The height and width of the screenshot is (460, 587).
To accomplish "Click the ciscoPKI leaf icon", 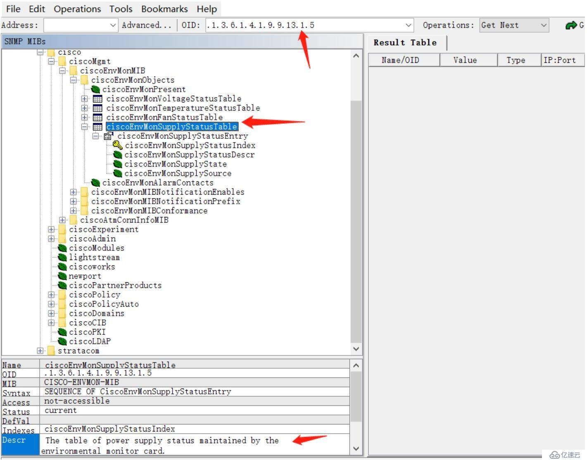I will [62, 332].
